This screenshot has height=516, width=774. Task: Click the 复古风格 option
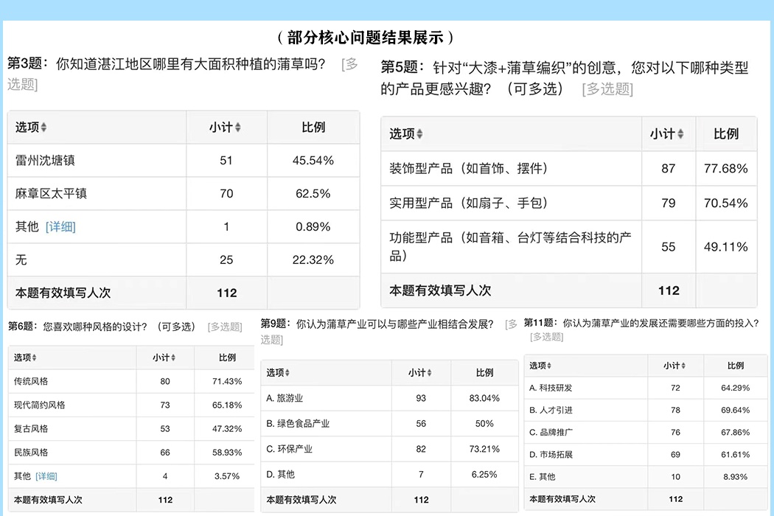[x=31, y=428]
